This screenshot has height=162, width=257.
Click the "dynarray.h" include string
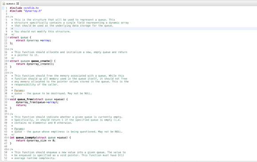point(33,11)
